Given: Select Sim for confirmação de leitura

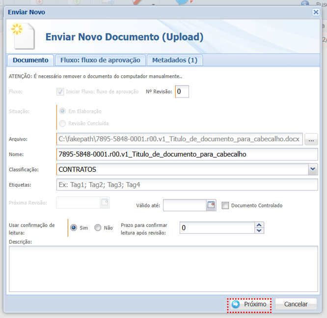Looking at the screenshot, I should tap(74, 228).
